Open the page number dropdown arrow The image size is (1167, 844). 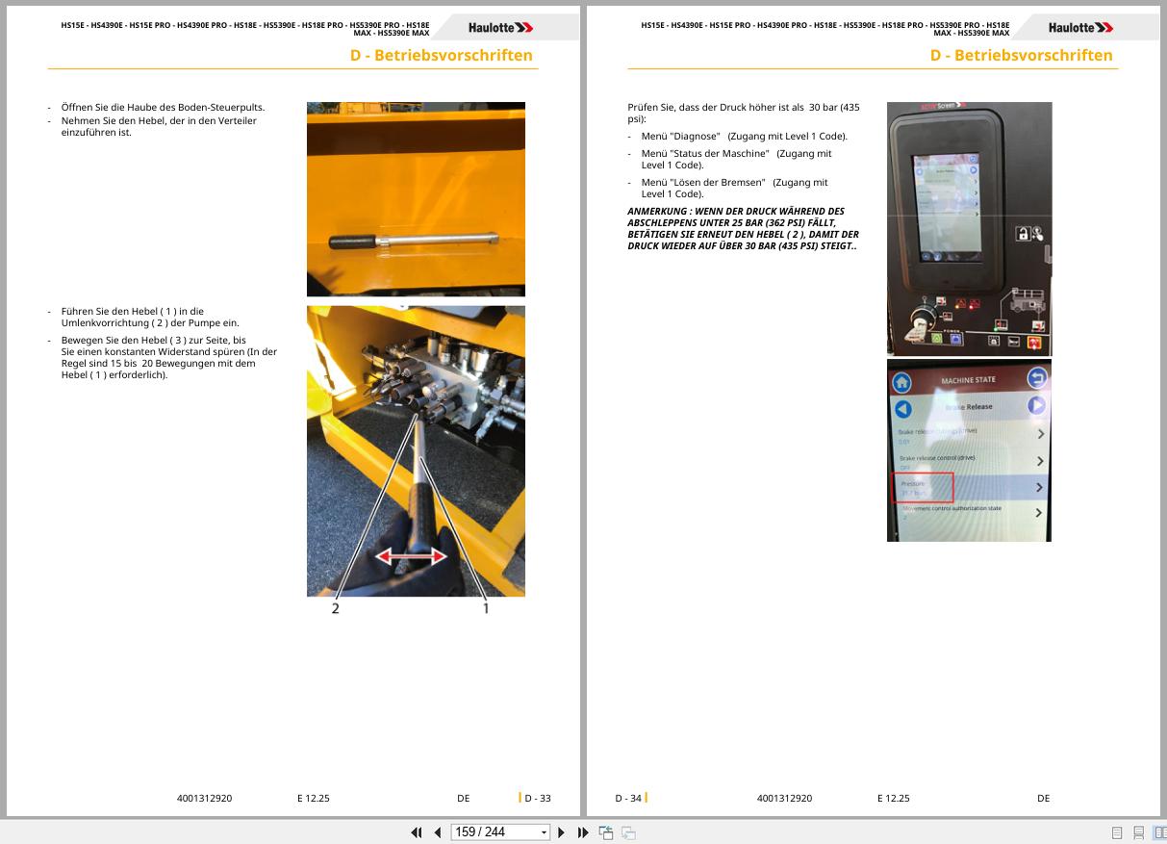(545, 832)
